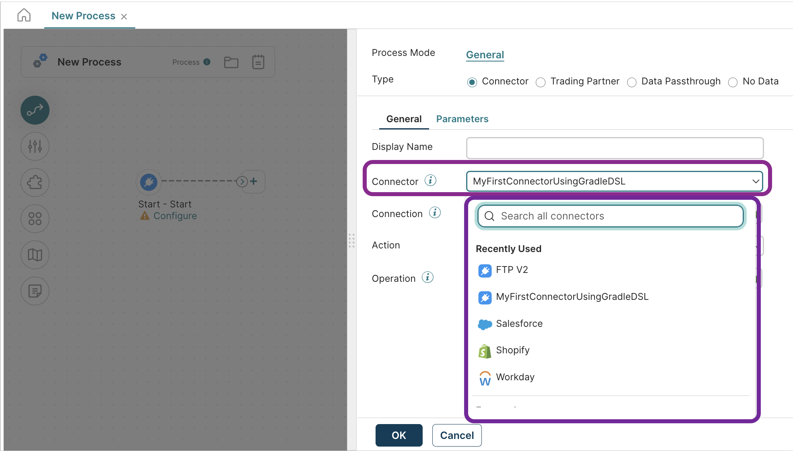Click the note icon in sidebar
Screen dimensions: 793x451
(35, 291)
